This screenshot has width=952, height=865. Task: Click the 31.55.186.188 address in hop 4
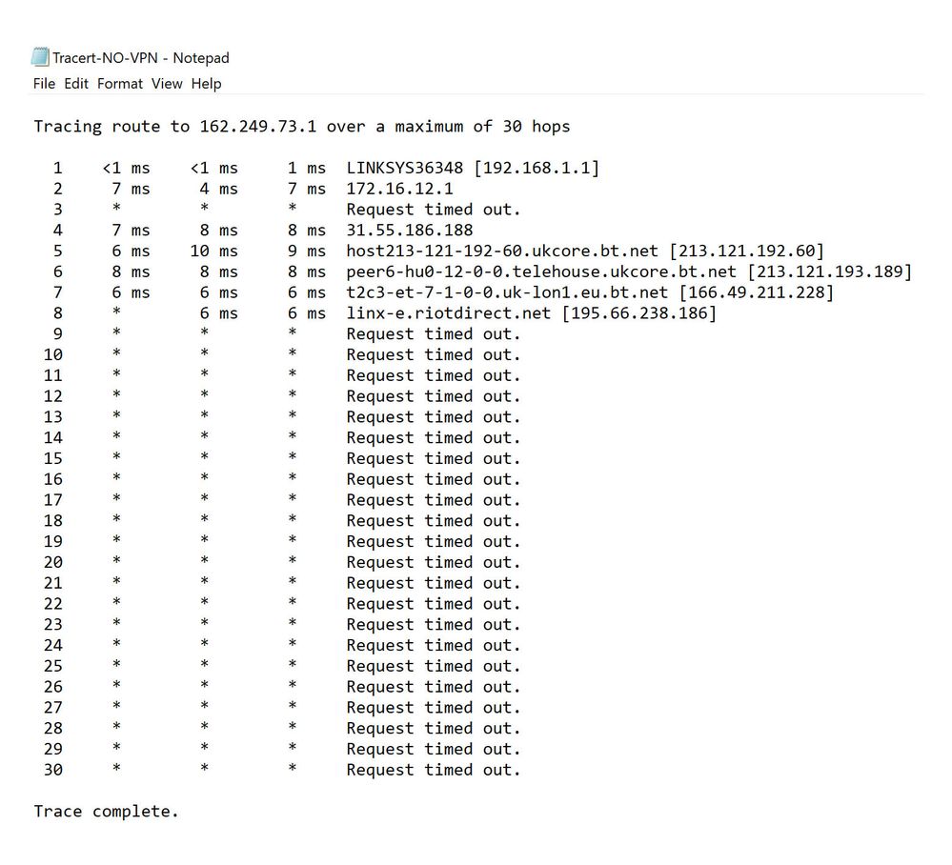click(x=409, y=231)
